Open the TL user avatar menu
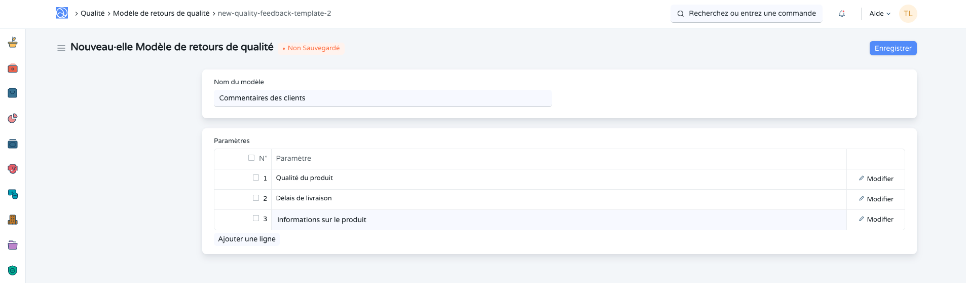The image size is (966, 283). 908,14
